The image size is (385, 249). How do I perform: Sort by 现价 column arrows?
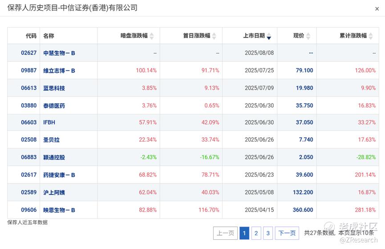308,36
